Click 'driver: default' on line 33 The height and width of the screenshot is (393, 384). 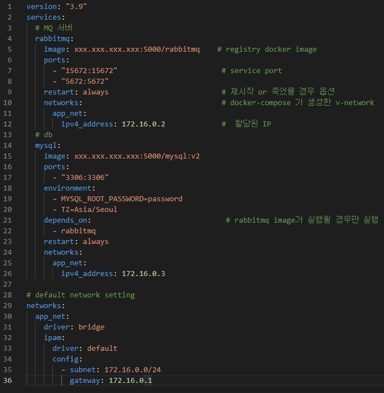coord(85,349)
